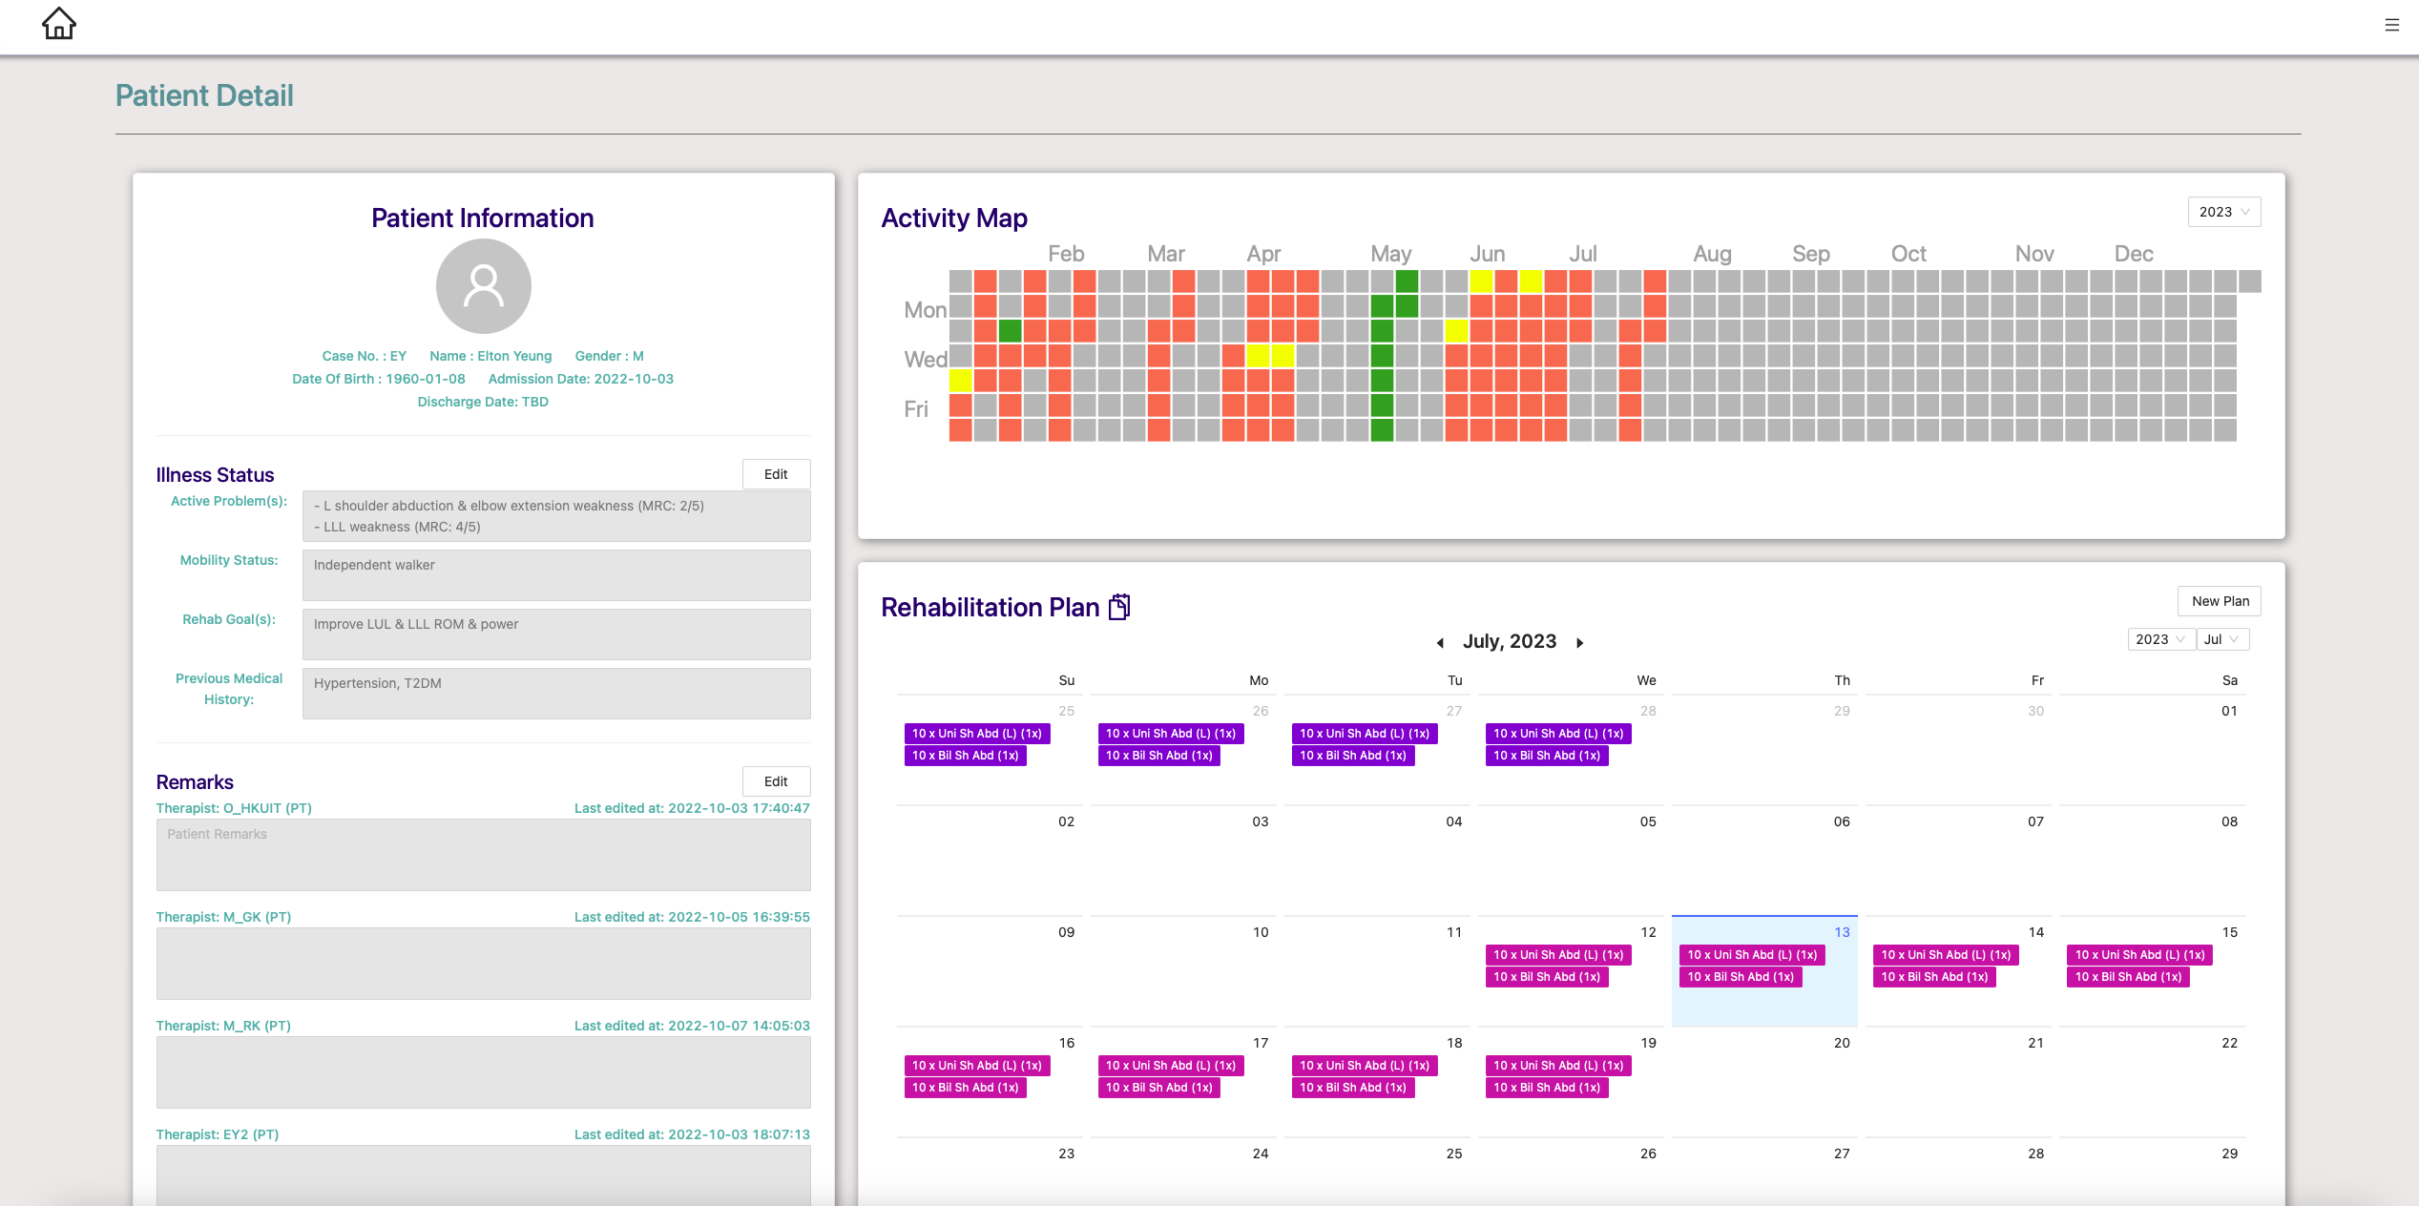Click the July, 2023 calendar title
The height and width of the screenshot is (1206, 2419).
click(1510, 641)
